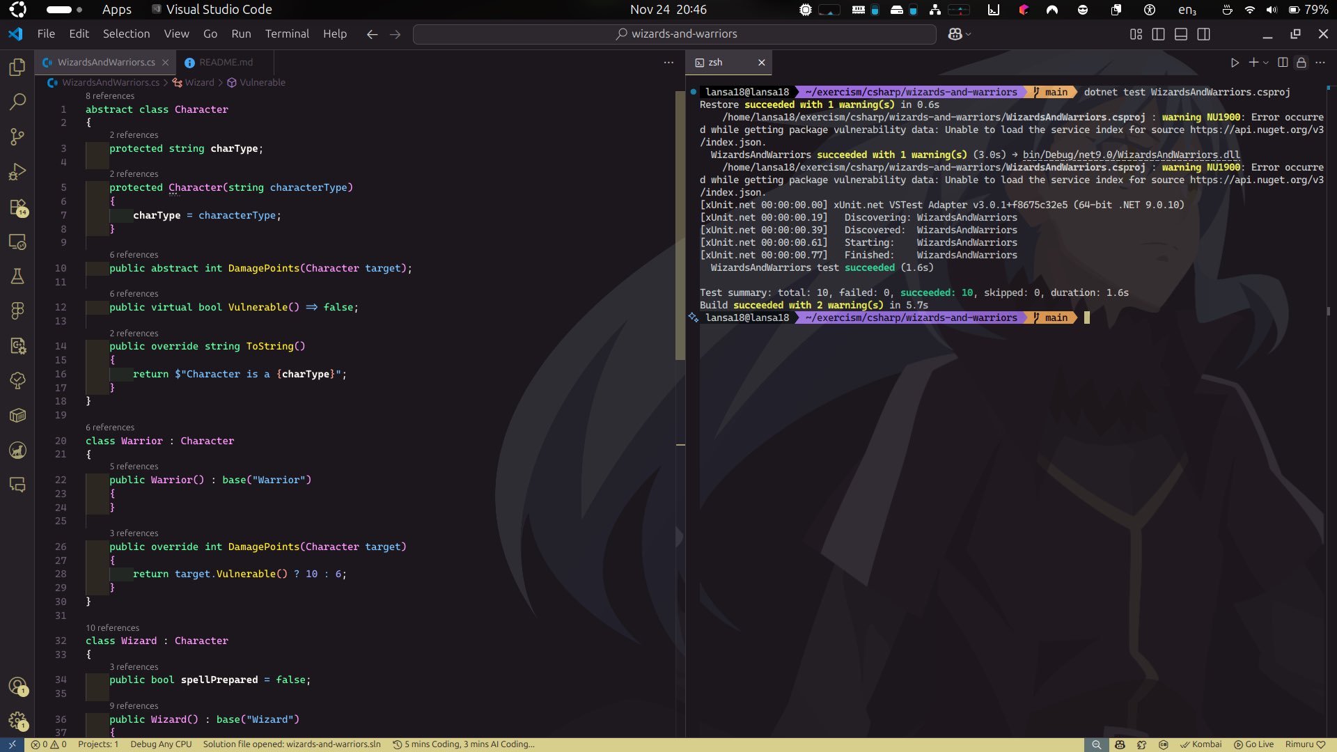Open the Search view icon
The image size is (1337, 752).
pyautogui.click(x=17, y=102)
